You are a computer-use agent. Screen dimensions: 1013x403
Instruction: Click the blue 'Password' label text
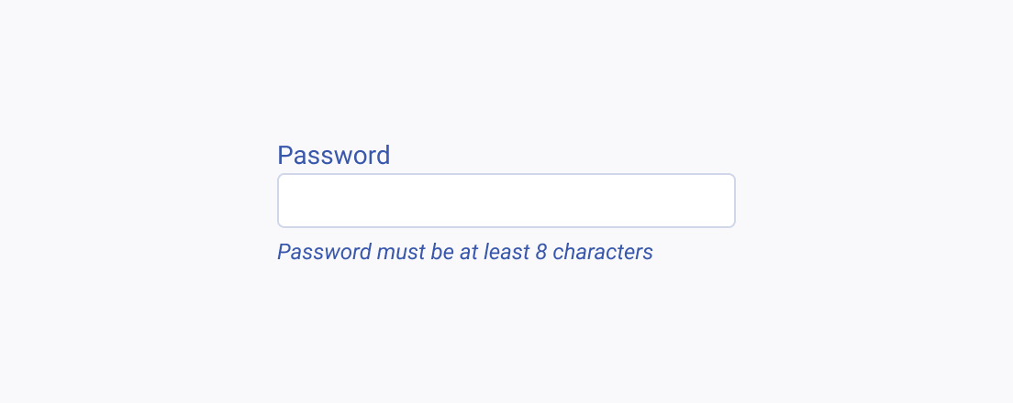click(x=333, y=156)
